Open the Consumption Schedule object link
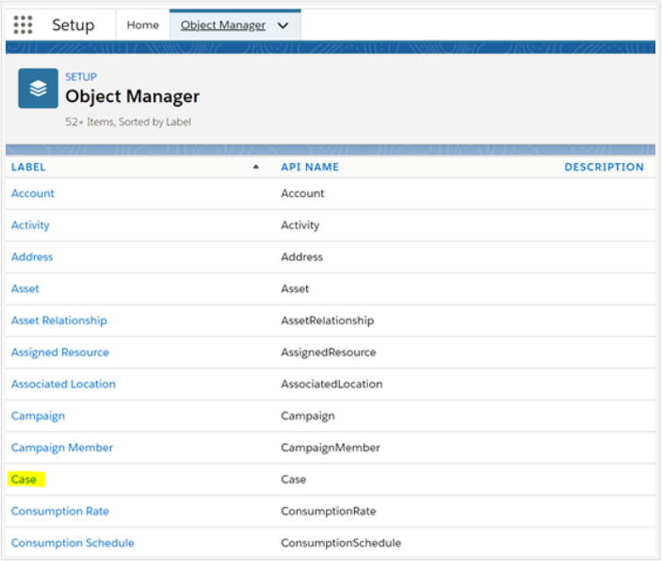Viewport: 662px width, 561px height. [73, 543]
